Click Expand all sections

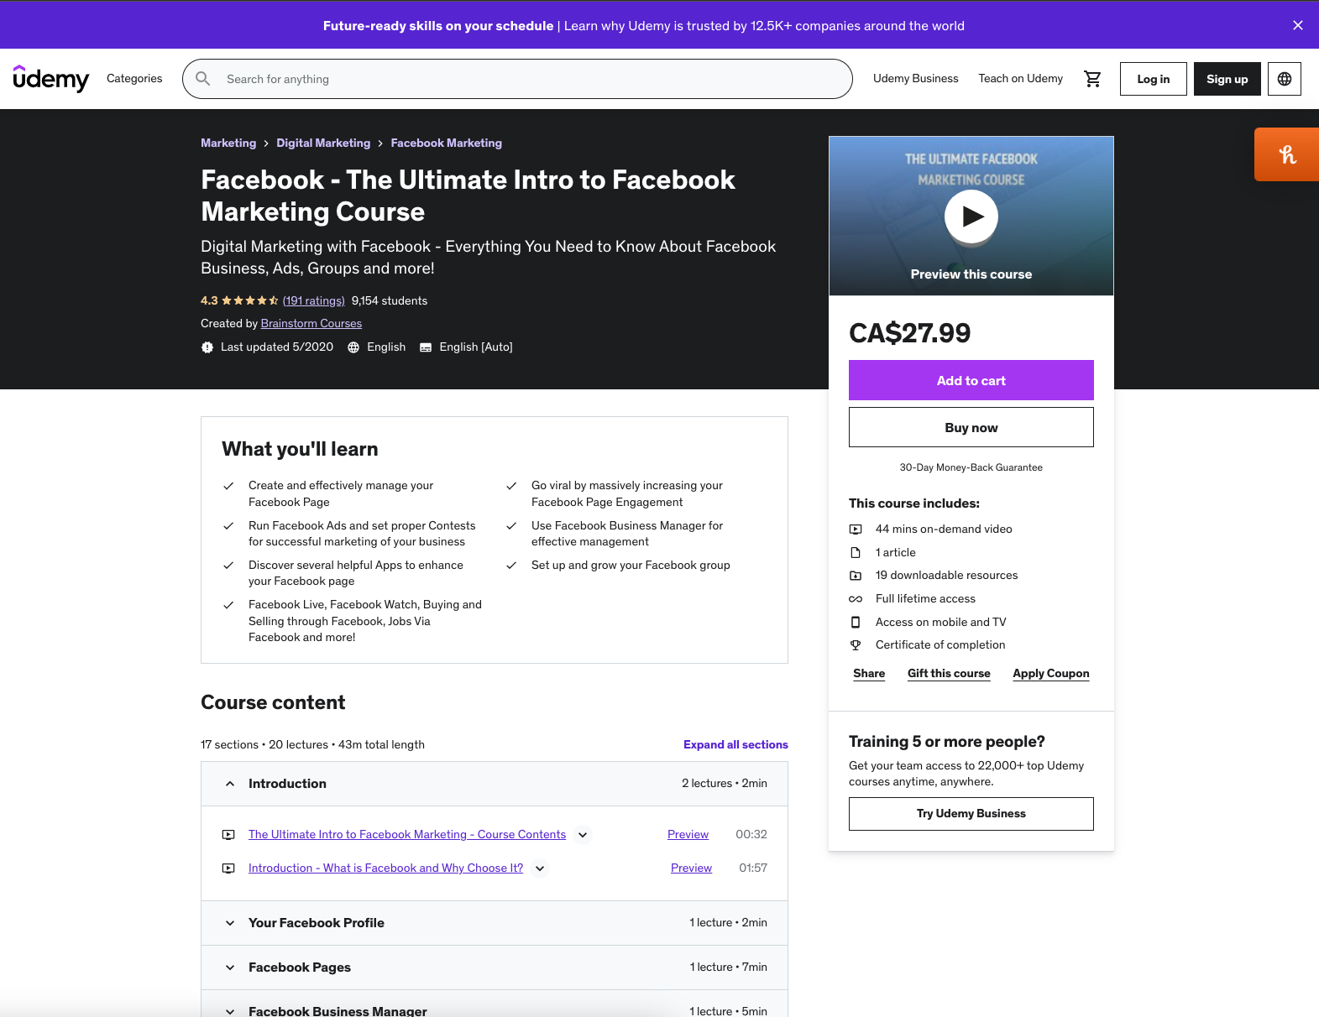click(x=735, y=744)
